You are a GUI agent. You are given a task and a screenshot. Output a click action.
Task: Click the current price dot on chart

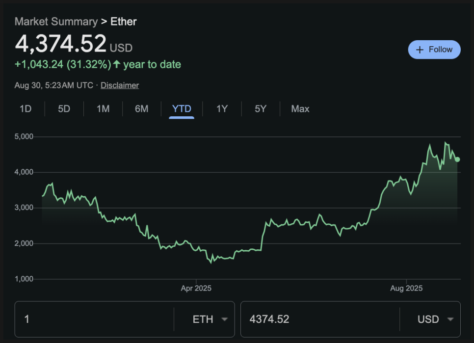[457, 159]
